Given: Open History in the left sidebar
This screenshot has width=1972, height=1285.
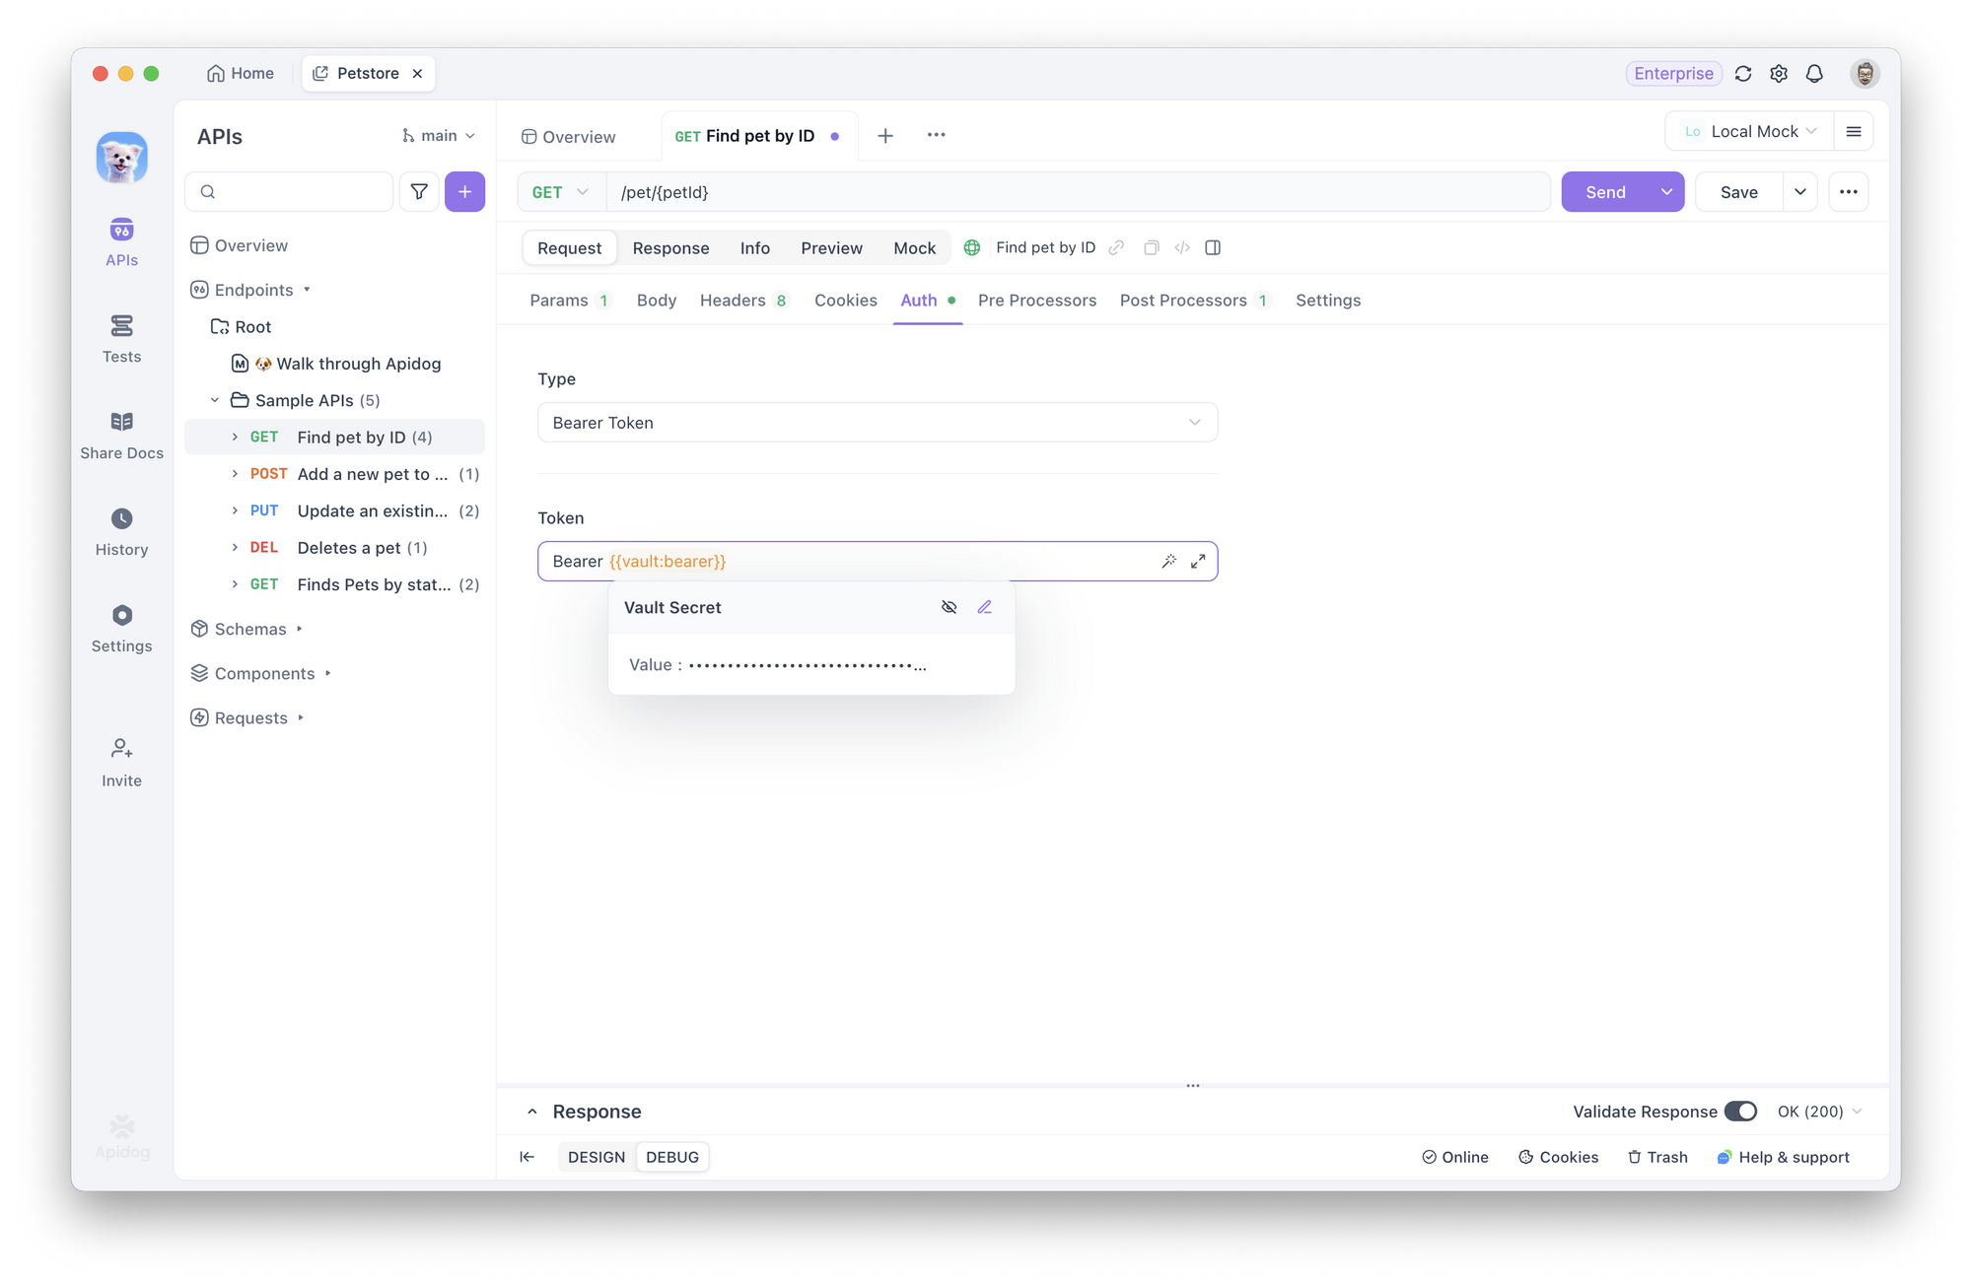Looking at the screenshot, I should click(121, 531).
